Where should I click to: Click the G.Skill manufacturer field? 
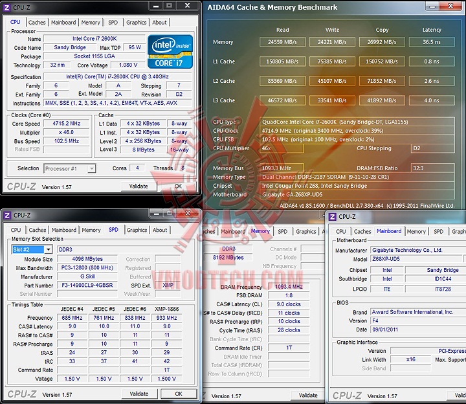87,276
